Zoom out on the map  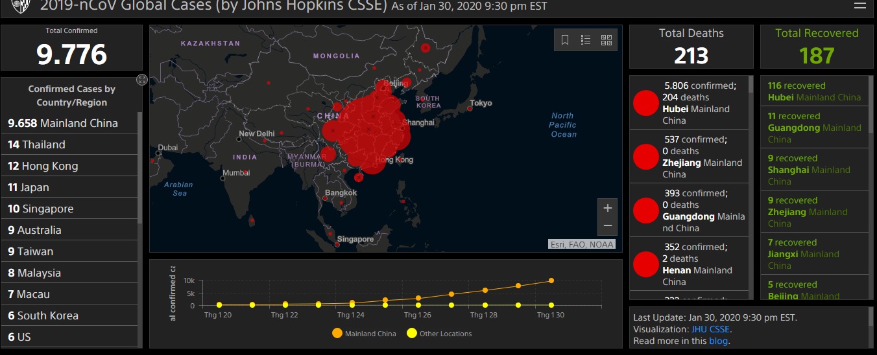tap(607, 225)
